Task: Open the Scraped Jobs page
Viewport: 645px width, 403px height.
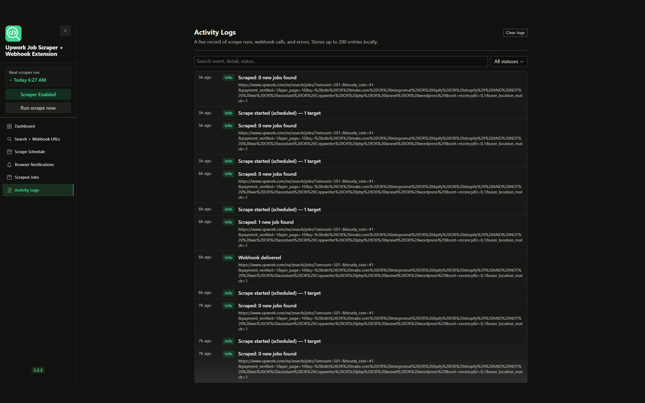Action: point(38,177)
